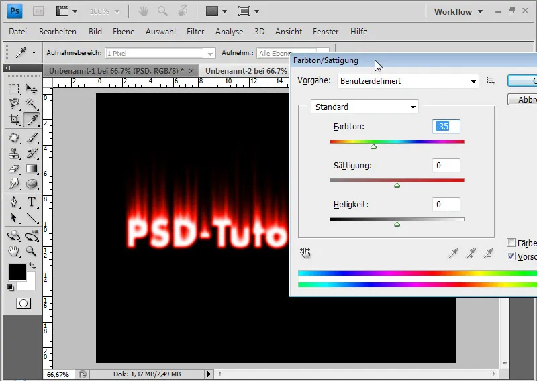Select the Subtract from Sample eyedropper
Viewport: 537px width, 381px height.
point(488,254)
